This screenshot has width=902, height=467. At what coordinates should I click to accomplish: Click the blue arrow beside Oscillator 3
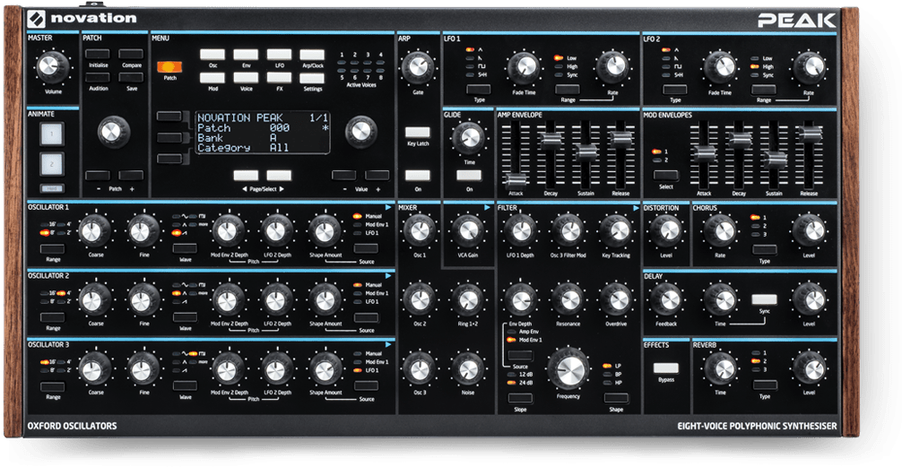click(x=388, y=344)
